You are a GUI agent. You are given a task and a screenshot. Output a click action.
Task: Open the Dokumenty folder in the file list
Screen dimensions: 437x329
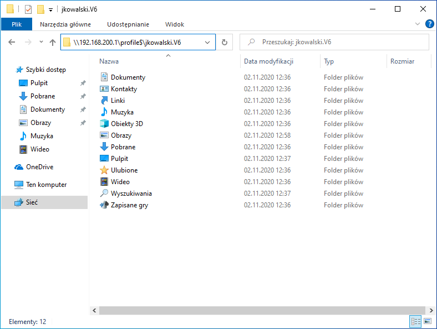[x=128, y=77]
